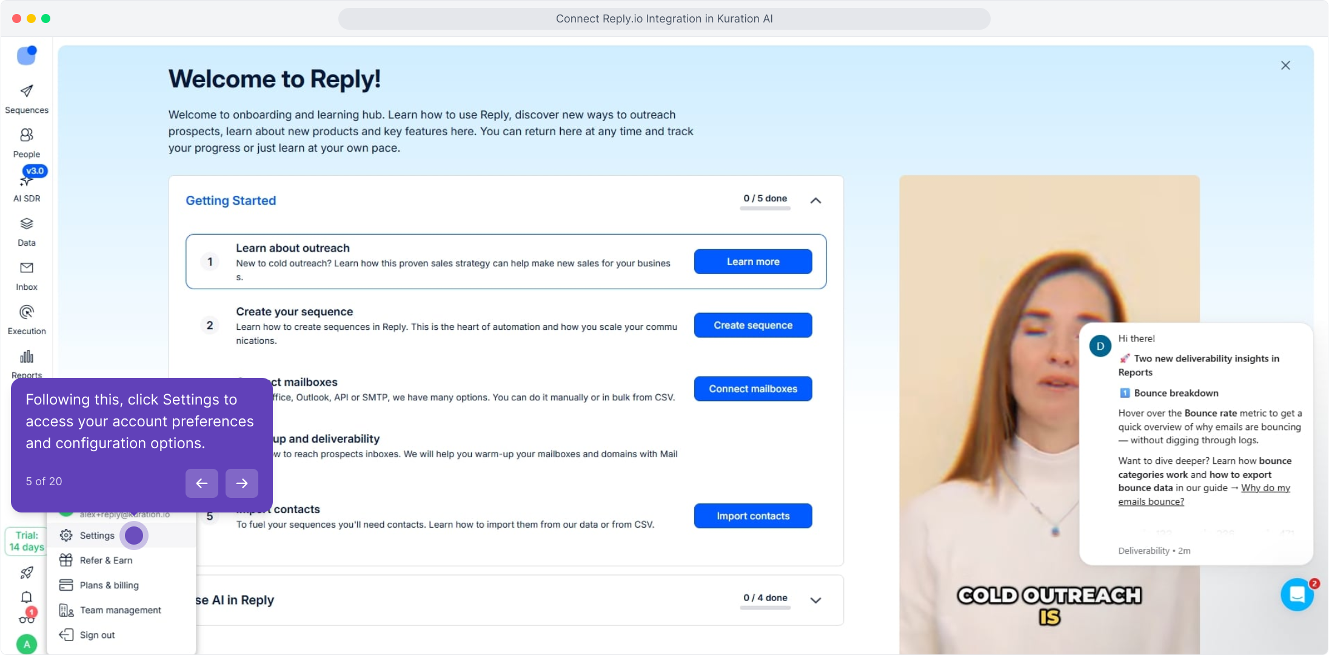Click Settings in the account menu
Screen dimensions: 1329x655
[121, 536]
